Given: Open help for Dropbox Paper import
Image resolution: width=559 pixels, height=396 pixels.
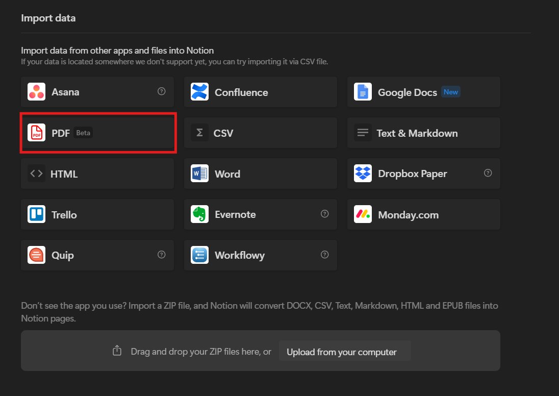Looking at the screenshot, I should tap(488, 173).
